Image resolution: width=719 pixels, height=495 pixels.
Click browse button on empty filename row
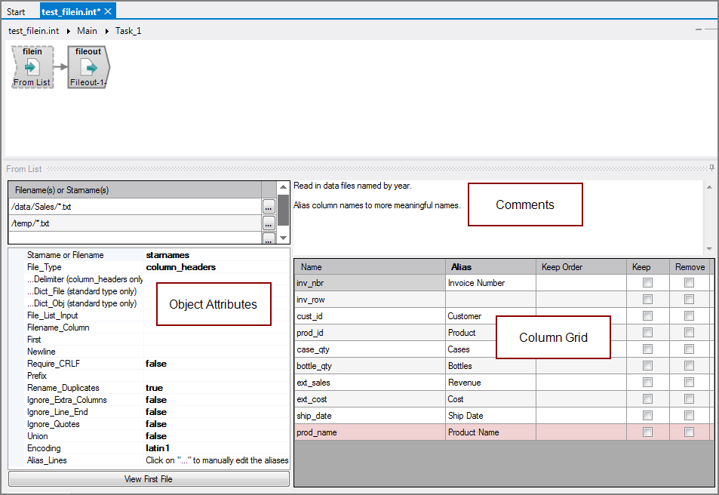click(269, 238)
